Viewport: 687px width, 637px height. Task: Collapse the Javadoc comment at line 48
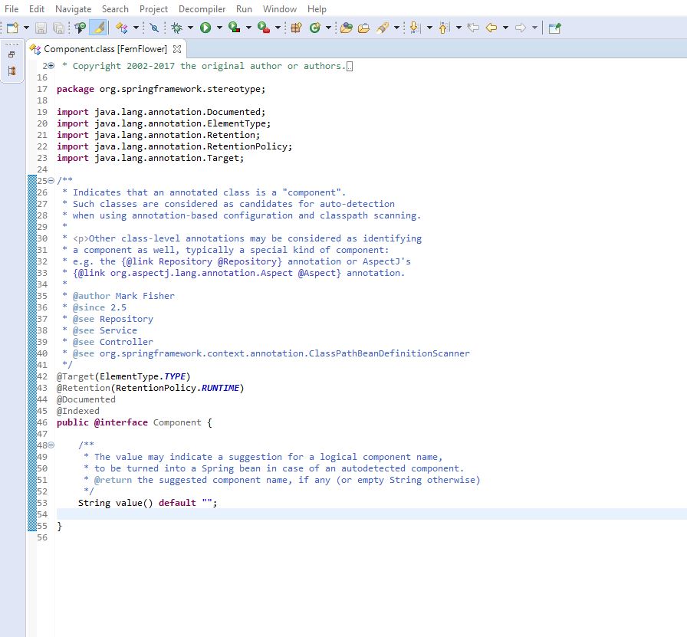[x=51, y=445]
